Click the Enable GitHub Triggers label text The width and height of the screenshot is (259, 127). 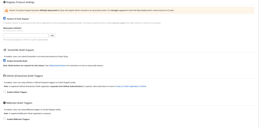click(x=17, y=92)
